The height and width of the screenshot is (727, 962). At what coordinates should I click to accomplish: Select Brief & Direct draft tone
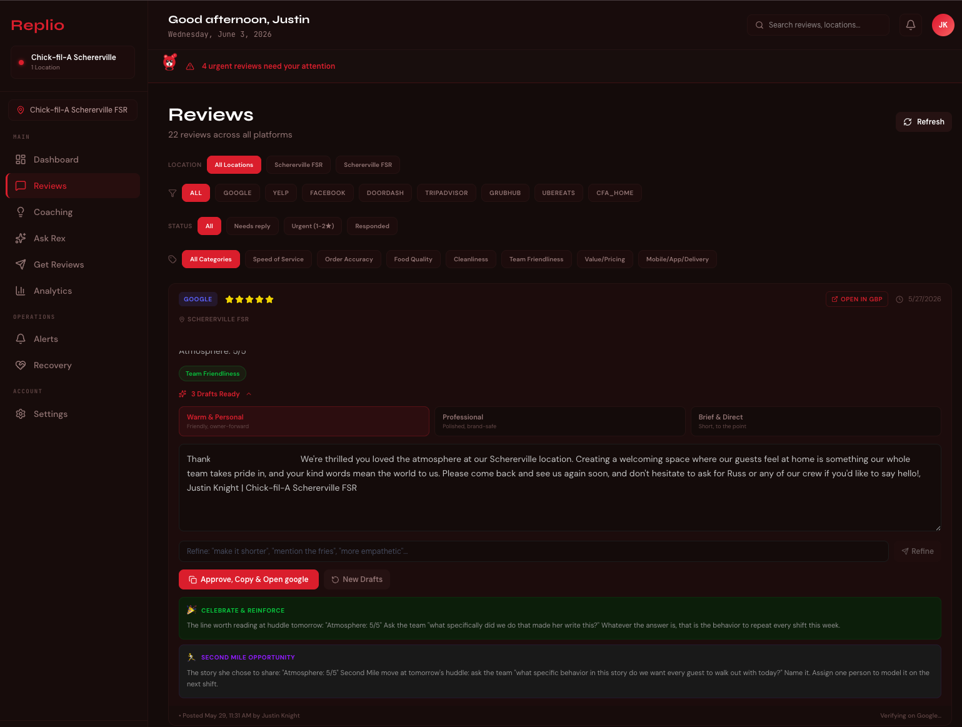pyautogui.click(x=816, y=421)
